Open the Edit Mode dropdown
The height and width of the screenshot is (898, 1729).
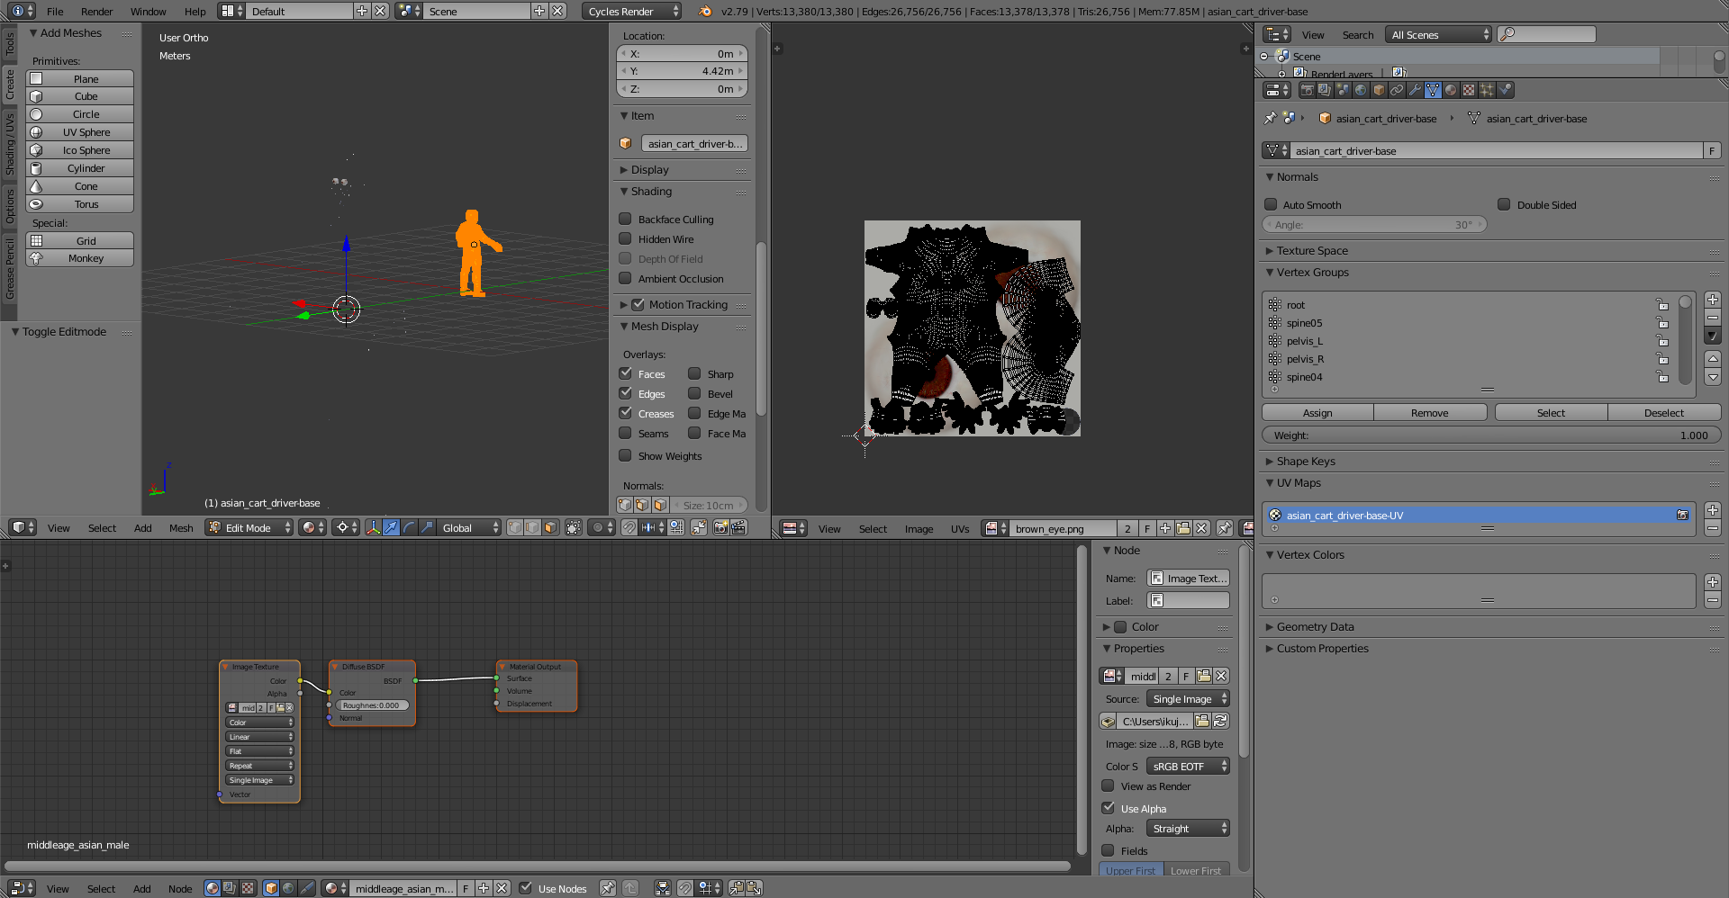click(249, 528)
